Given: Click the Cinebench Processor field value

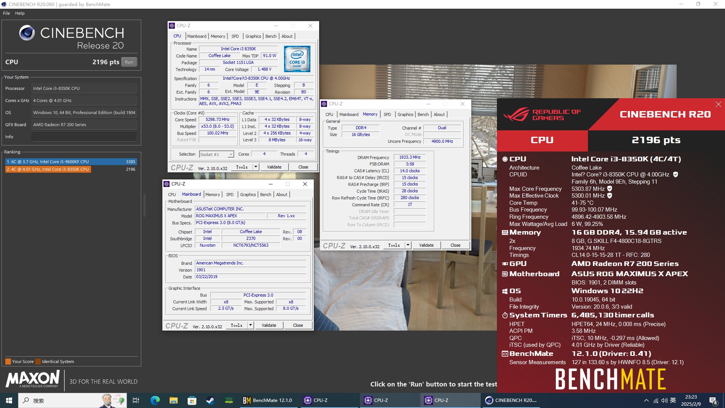Looking at the screenshot, I should (x=84, y=88).
